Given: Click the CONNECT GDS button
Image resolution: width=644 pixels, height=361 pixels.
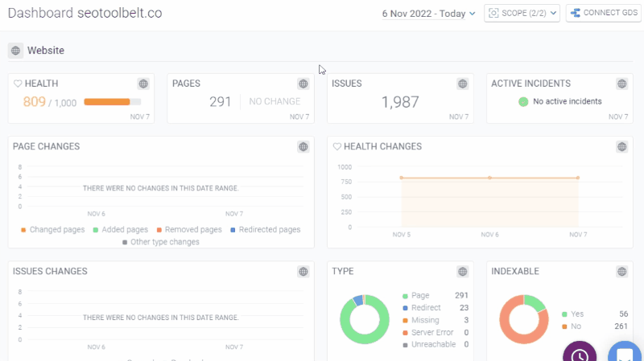Looking at the screenshot, I should (604, 13).
